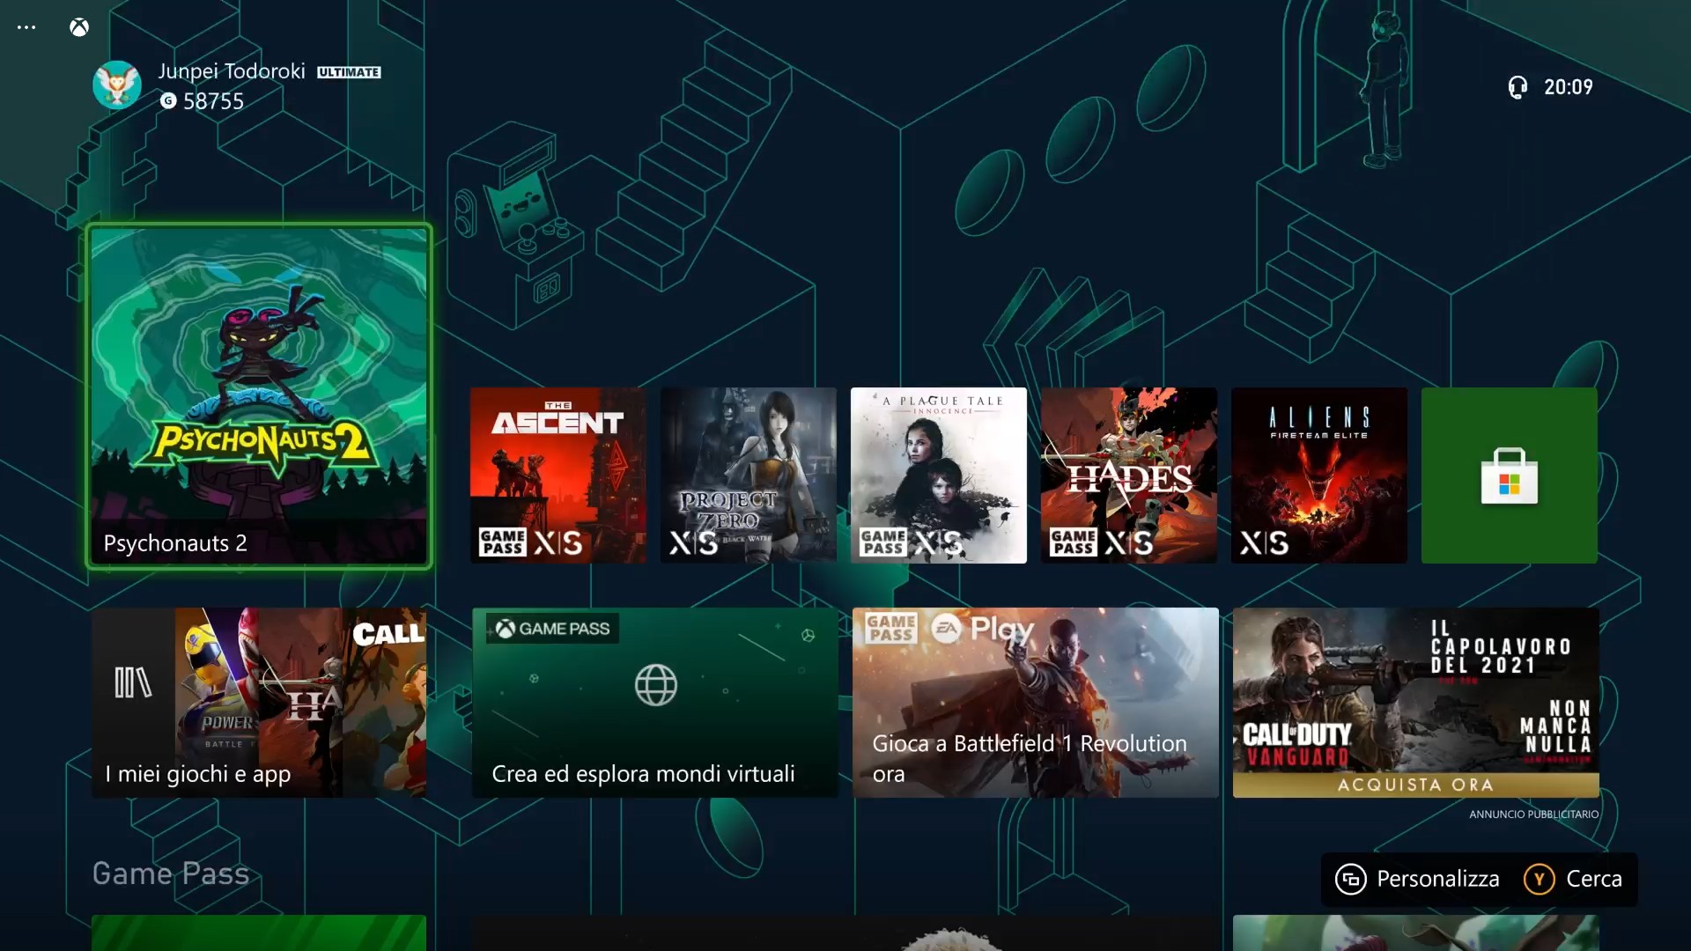The width and height of the screenshot is (1691, 951).
Task: Open the Microsoft Store bag tile
Action: point(1510,475)
